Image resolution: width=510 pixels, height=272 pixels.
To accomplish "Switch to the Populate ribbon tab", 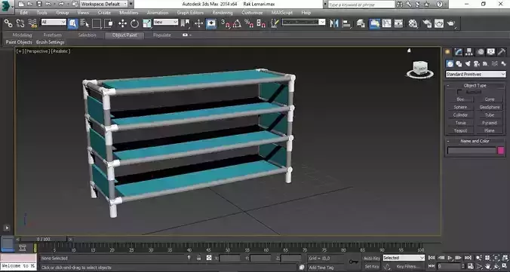I will click(162, 35).
